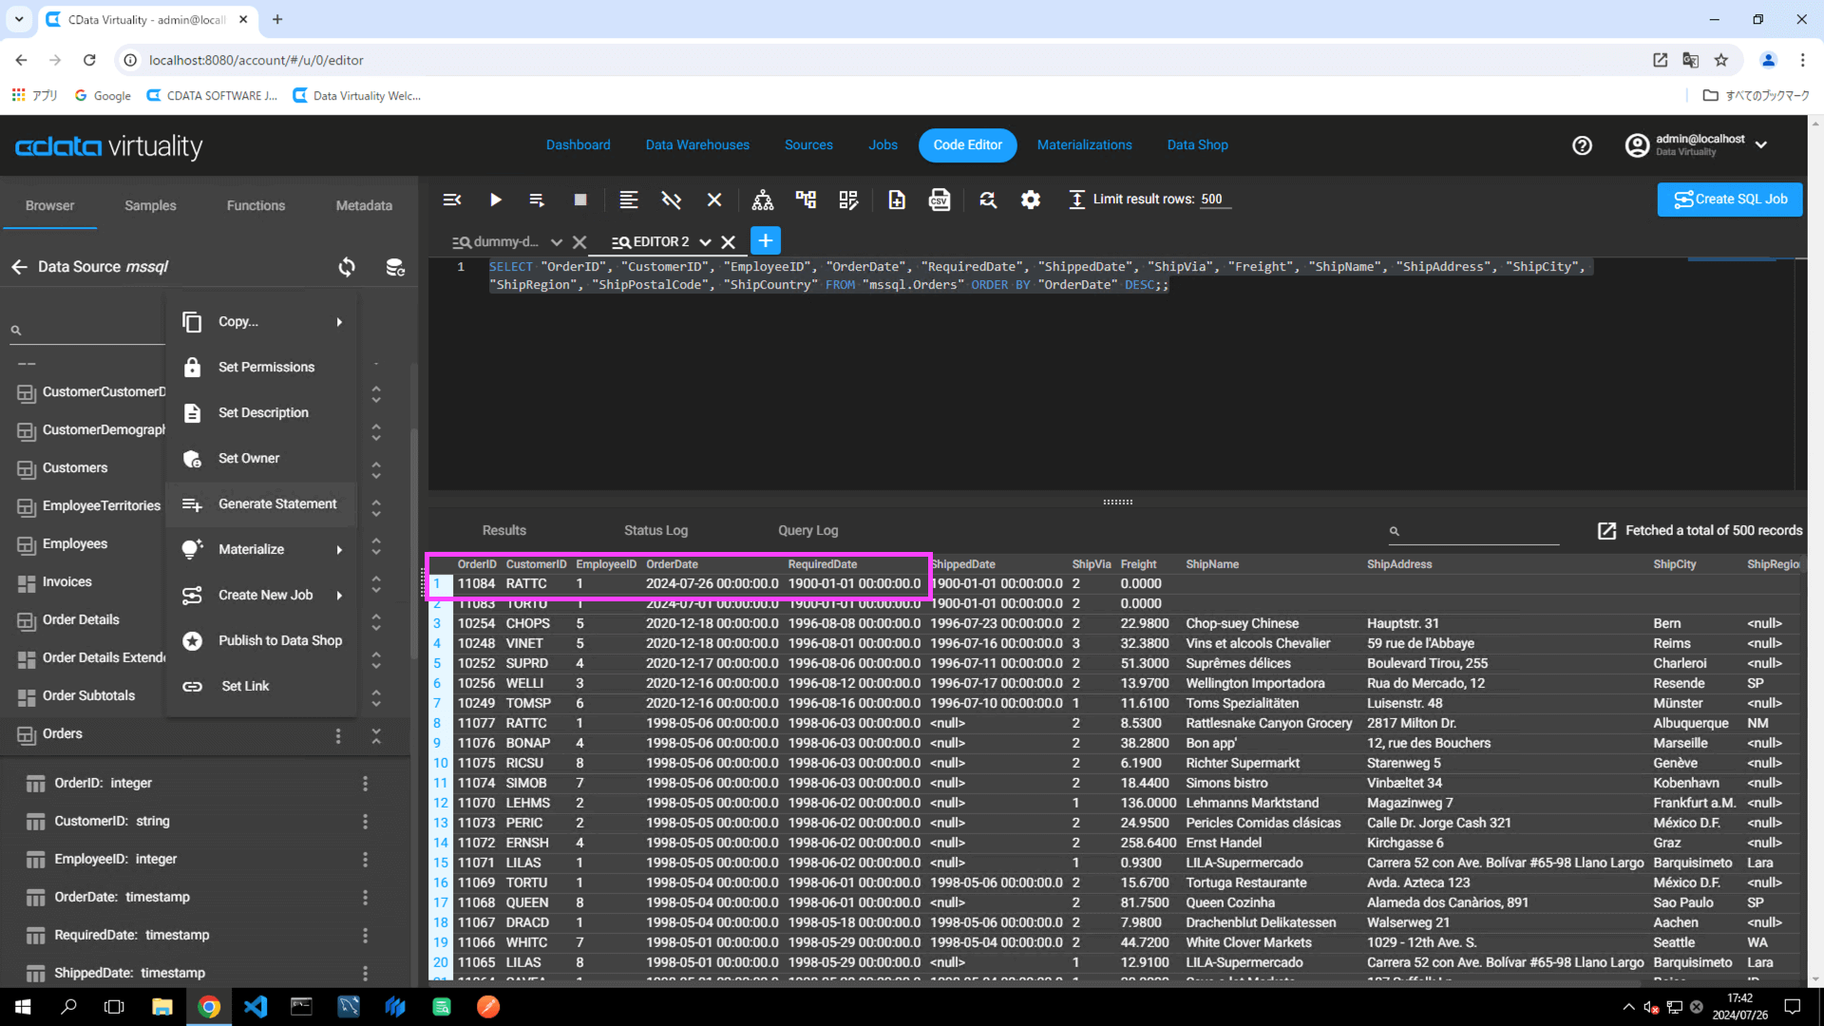Collapse the Orders table columns
Screen dimensions: 1824x1026
[x=376, y=735]
